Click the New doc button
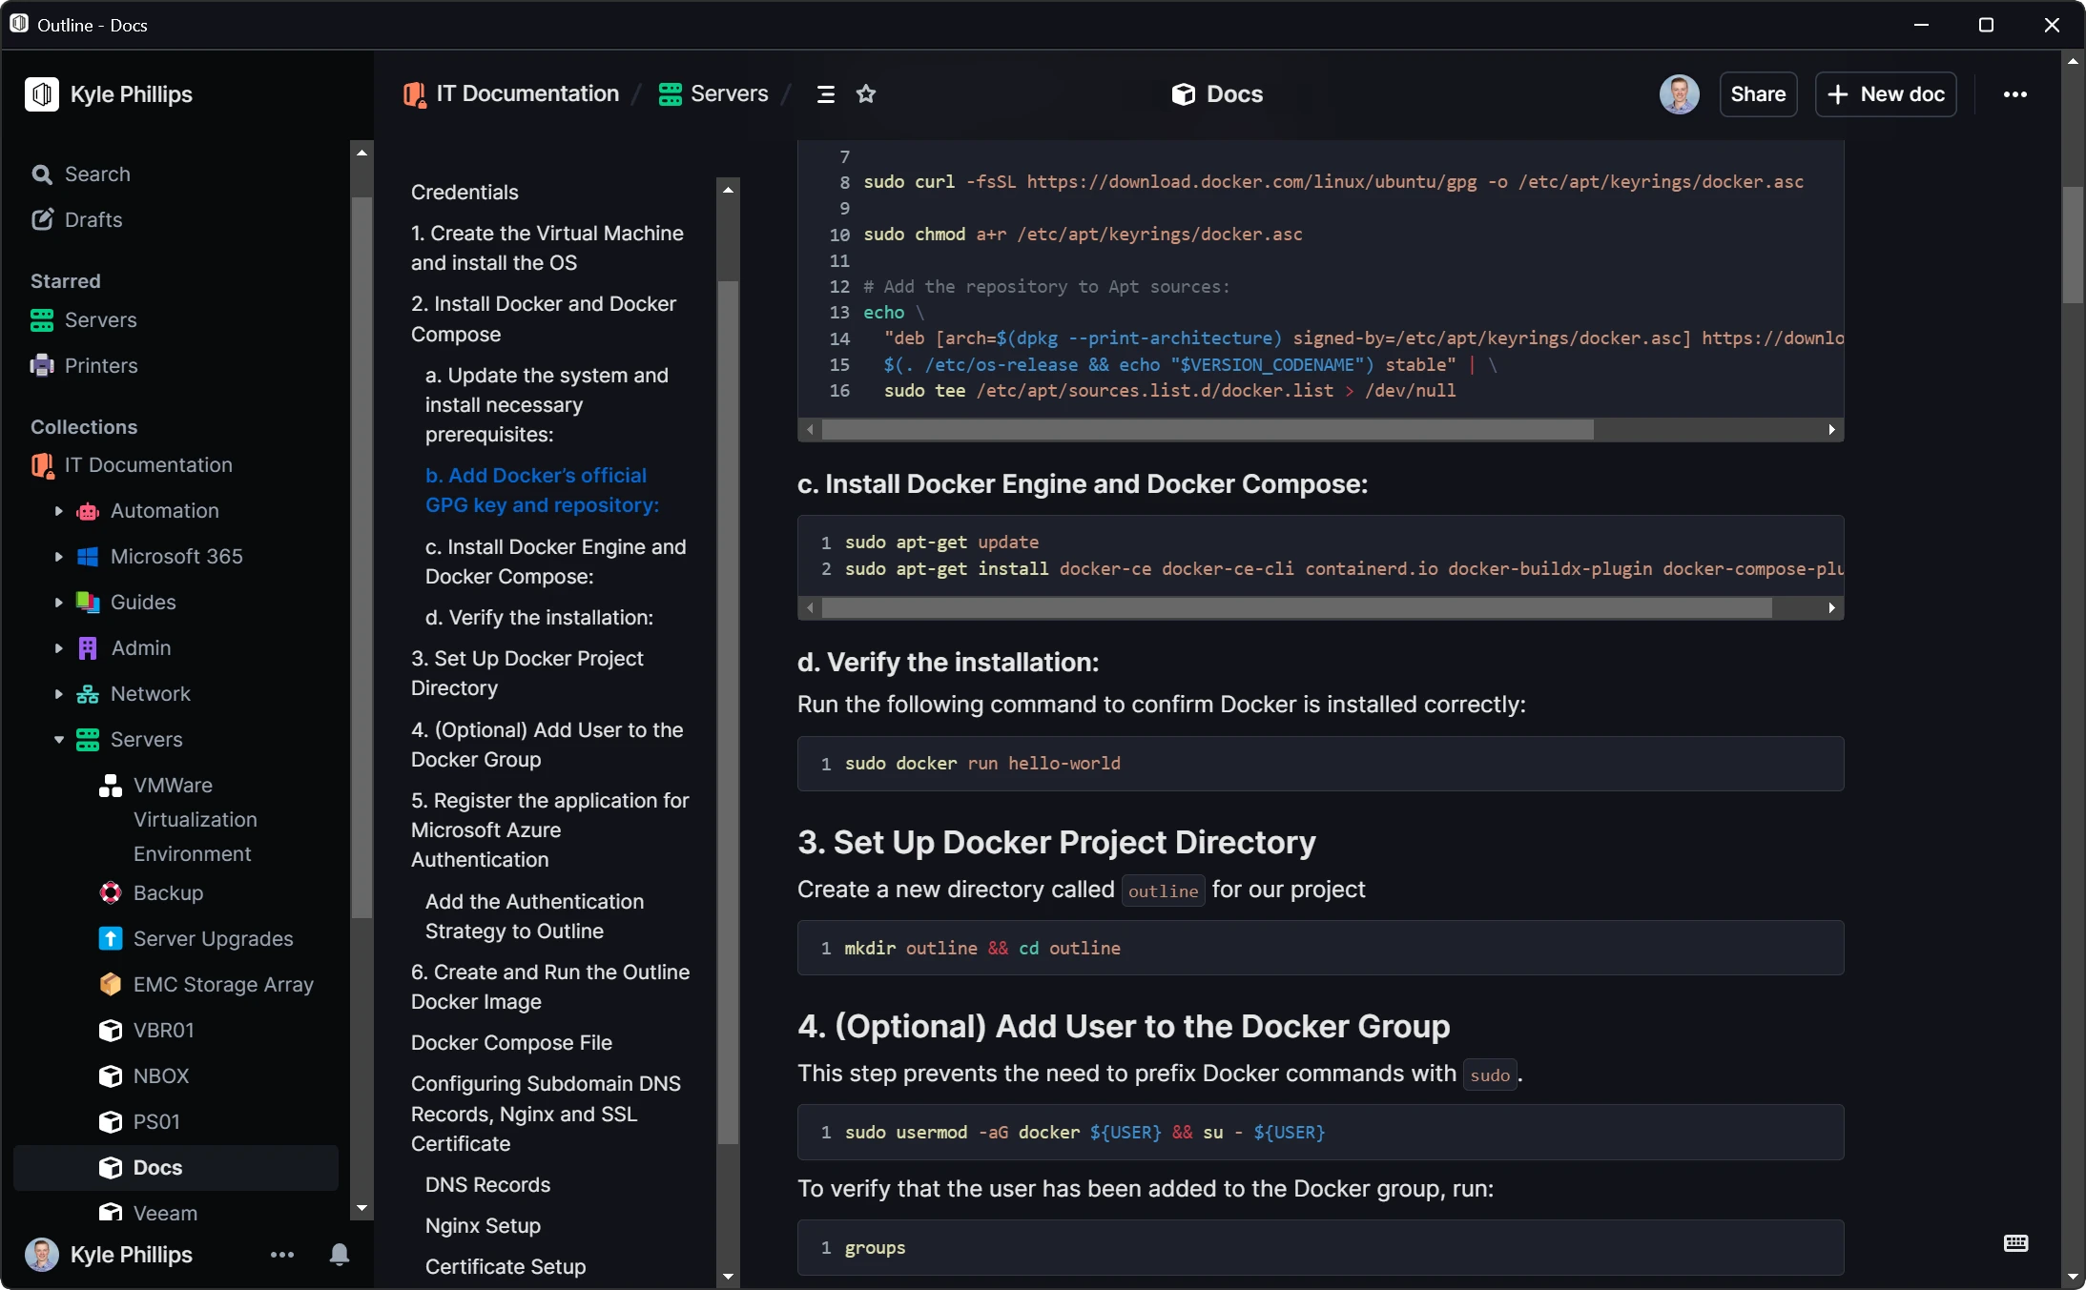The image size is (2086, 1290). (x=1886, y=93)
